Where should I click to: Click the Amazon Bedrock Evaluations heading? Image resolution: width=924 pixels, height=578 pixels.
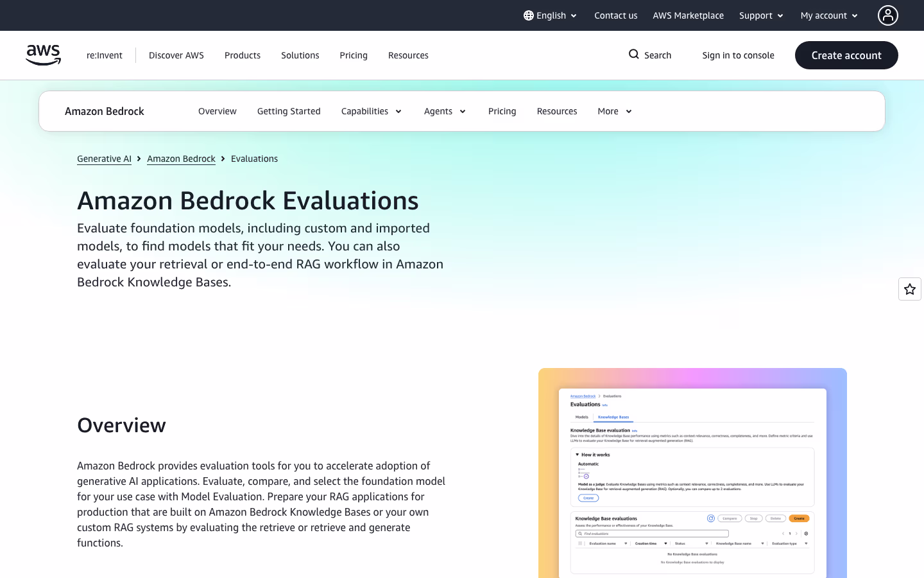(248, 200)
